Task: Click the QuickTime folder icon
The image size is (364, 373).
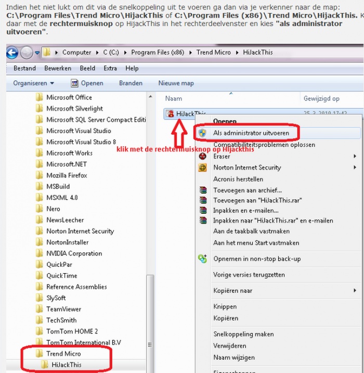Action: click(x=39, y=276)
